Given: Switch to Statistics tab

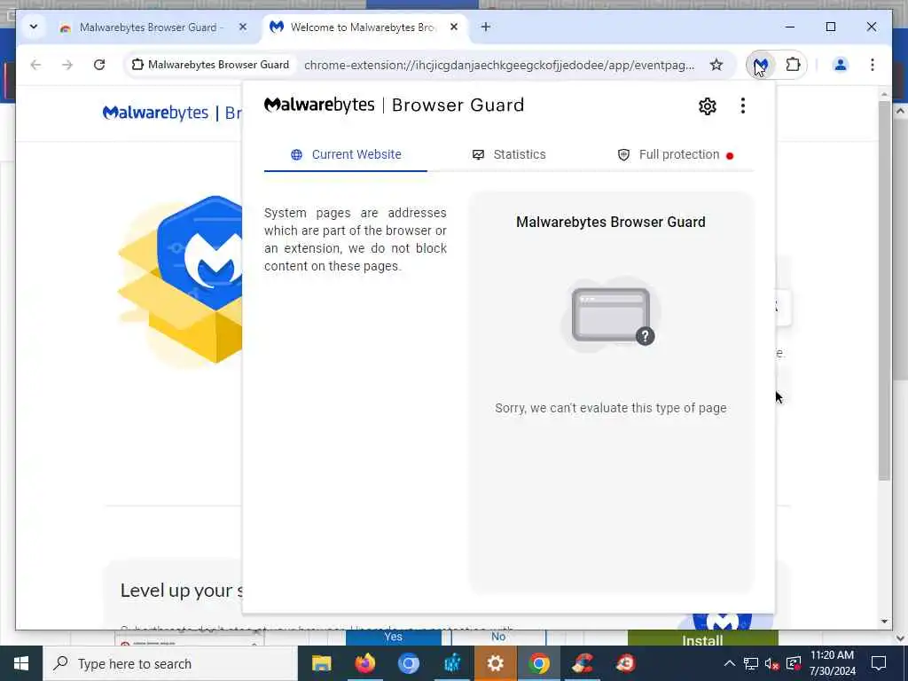Looking at the screenshot, I should click(508, 154).
